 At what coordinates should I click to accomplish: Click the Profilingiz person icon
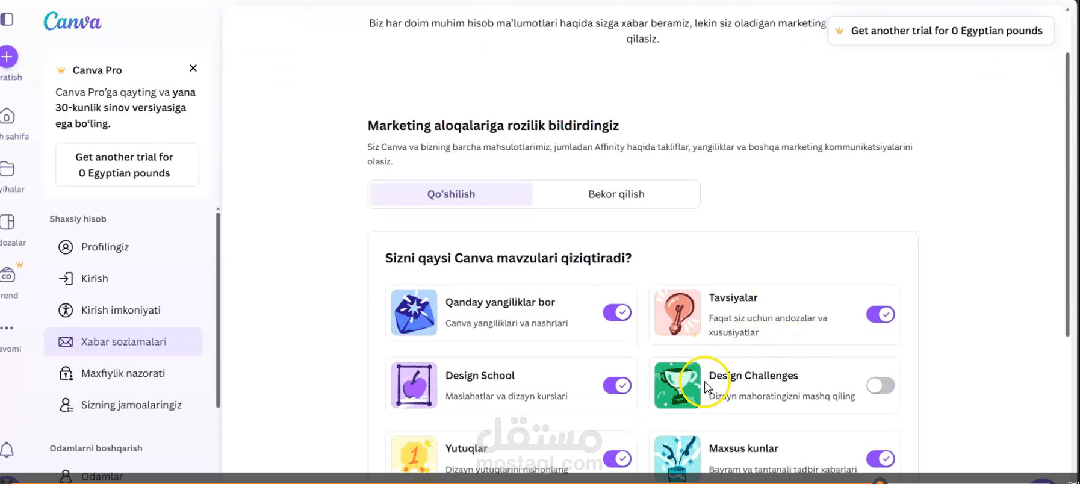click(x=66, y=247)
